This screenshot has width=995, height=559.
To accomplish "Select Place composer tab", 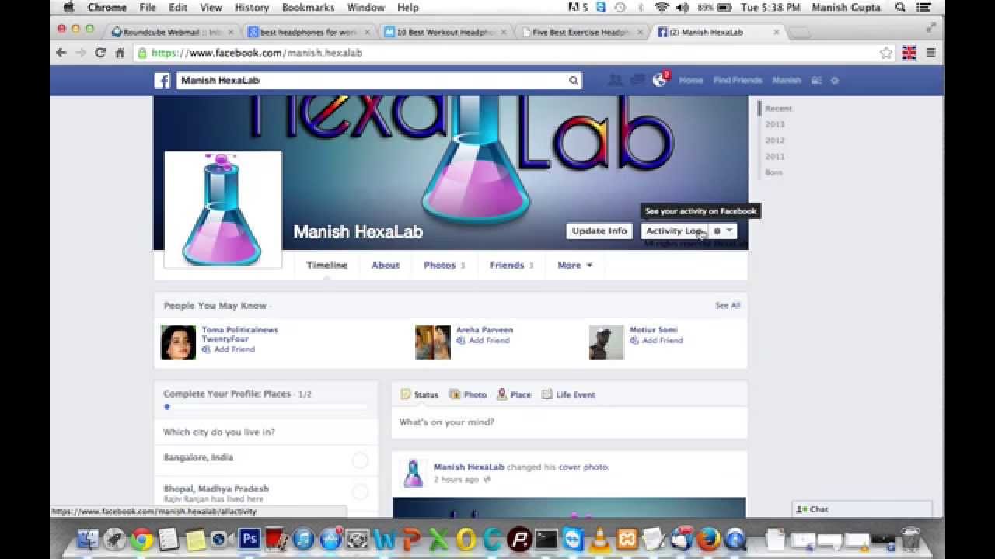I will (x=514, y=394).
